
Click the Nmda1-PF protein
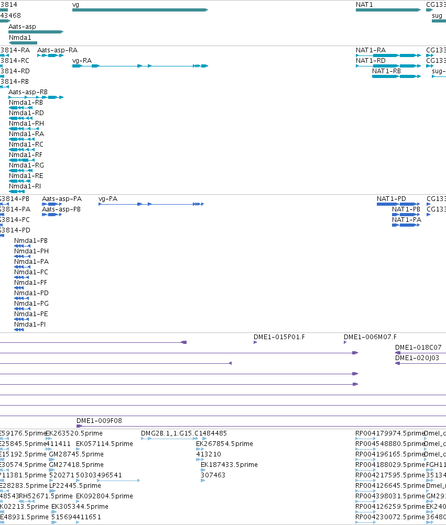[19, 288]
